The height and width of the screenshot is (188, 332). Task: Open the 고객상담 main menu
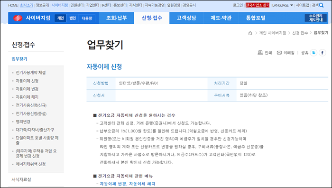pos(186,18)
